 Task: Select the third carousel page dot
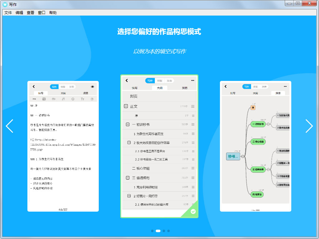pos(164,231)
